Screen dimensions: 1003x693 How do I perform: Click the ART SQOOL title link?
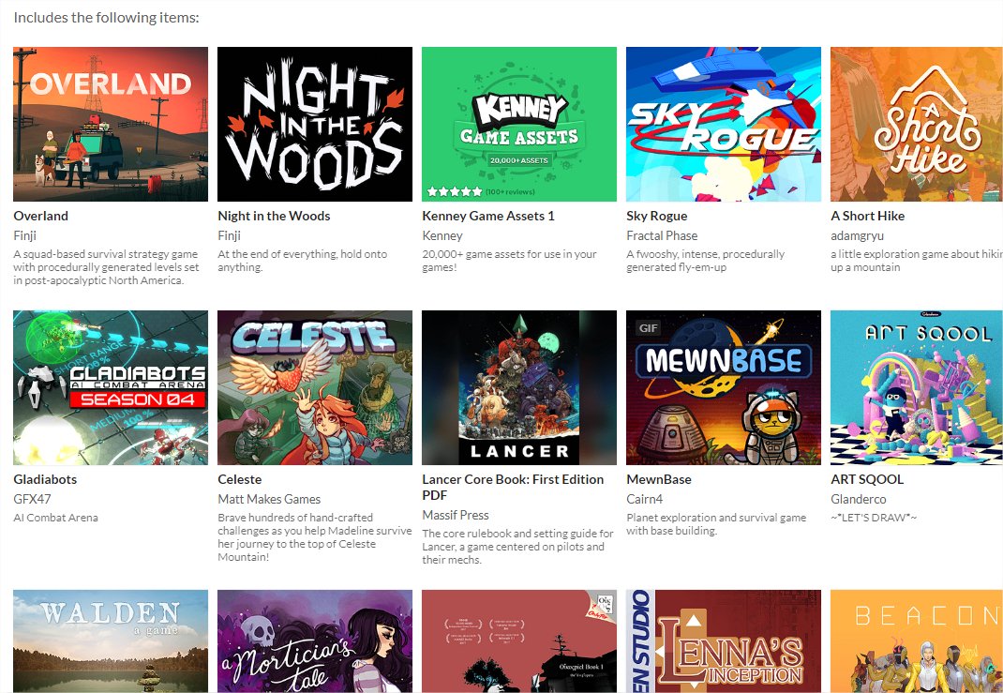[867, 479]
